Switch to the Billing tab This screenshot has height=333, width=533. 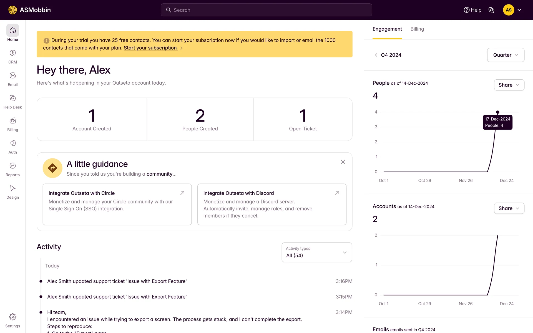tap(417, 29)
